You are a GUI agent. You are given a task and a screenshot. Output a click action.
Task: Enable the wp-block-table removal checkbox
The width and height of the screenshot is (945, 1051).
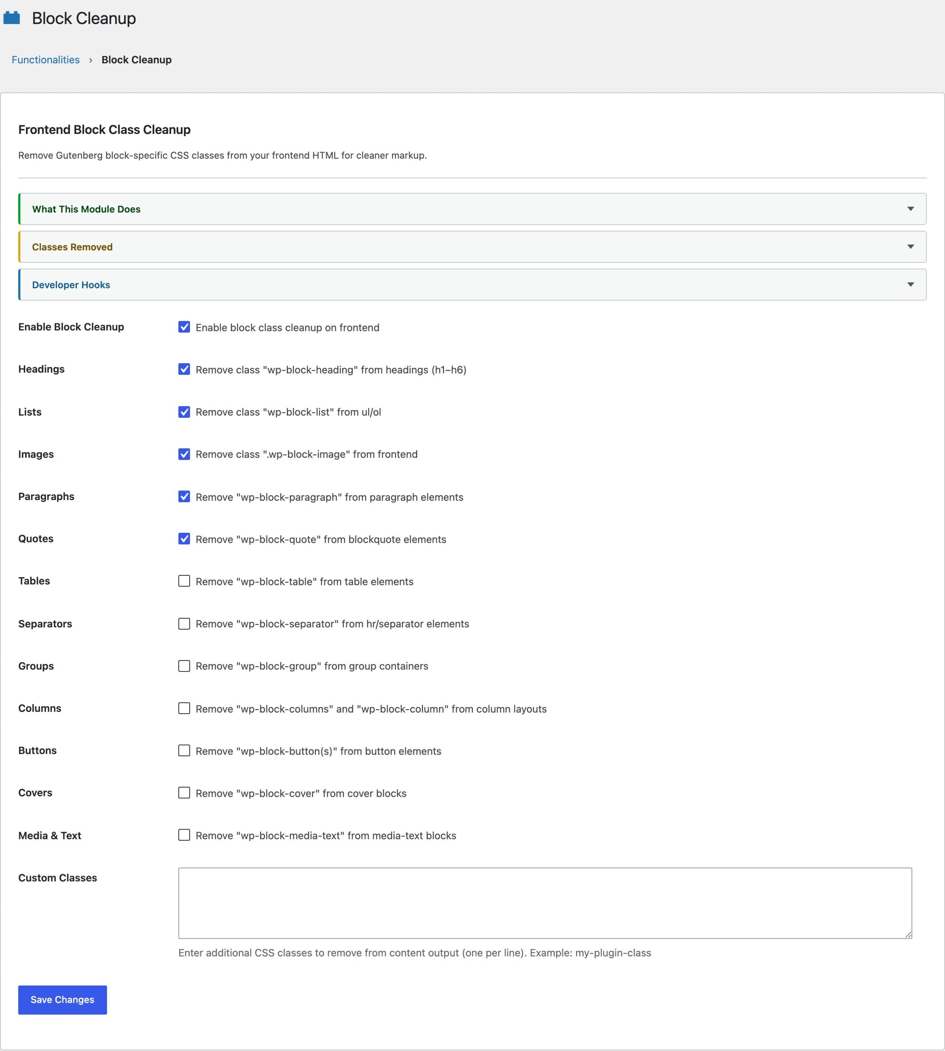coord(184,581)
